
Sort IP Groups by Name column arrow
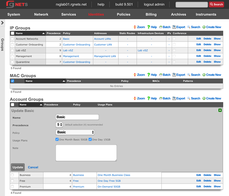click(x=44, y=33)
